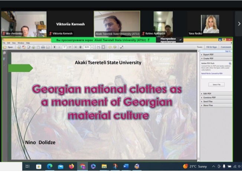Expand the Export PDF section
242x173 pixels.
click(216, 54)
